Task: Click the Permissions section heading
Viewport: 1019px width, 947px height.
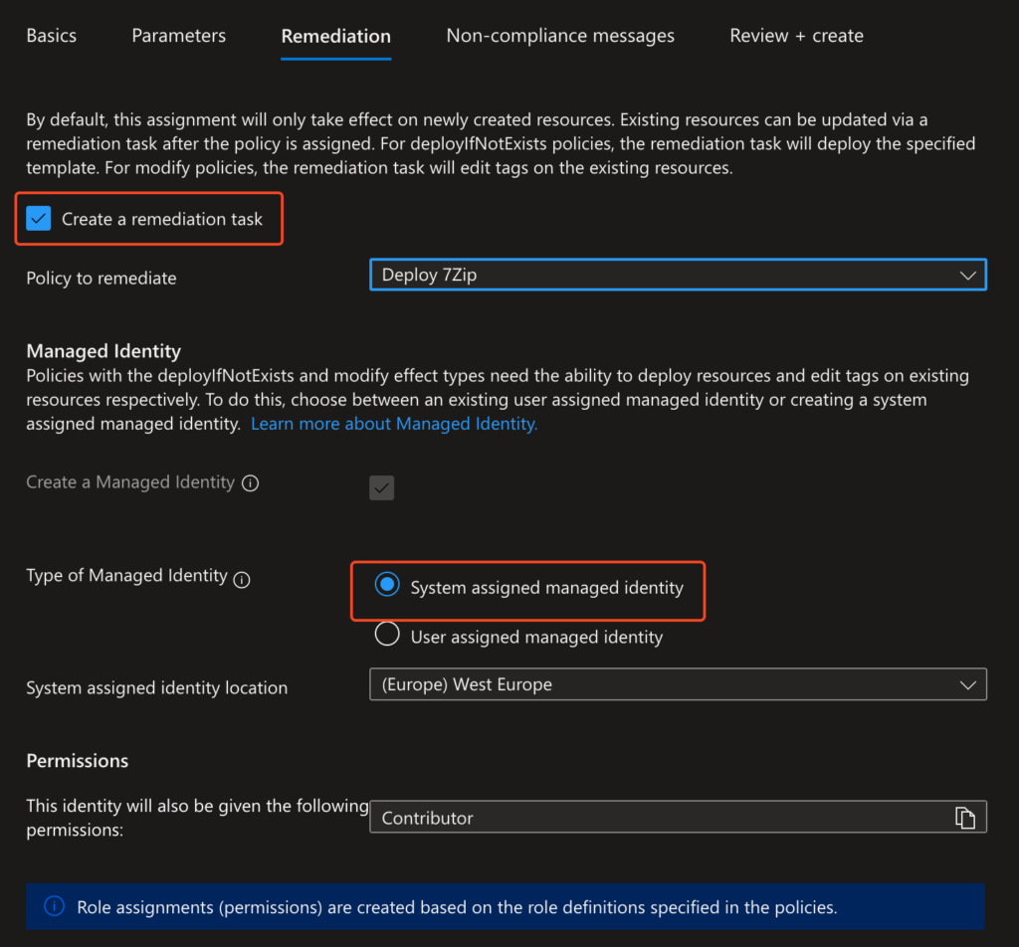Action: pos(78,760)
